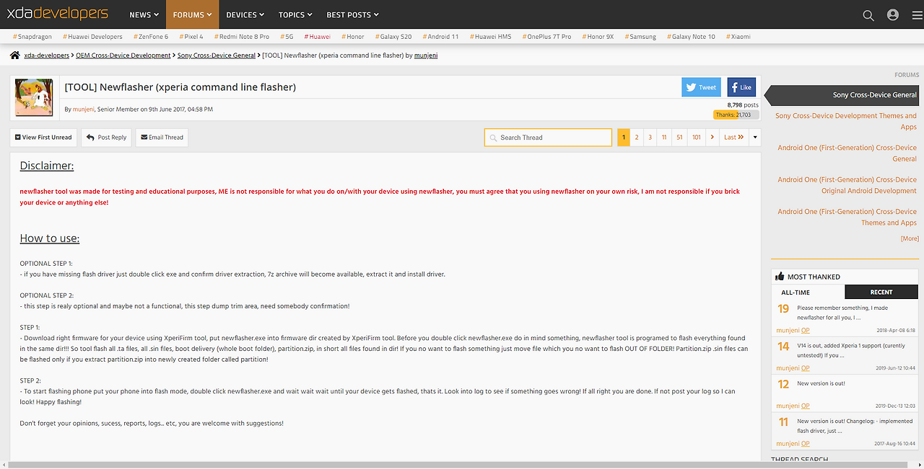
Task: Open the site search magnifier icon
Action: pos(868,14)
